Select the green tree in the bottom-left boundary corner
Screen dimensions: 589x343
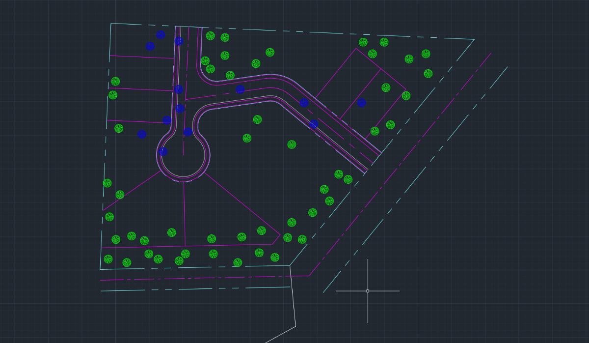(x=108, y=259)
